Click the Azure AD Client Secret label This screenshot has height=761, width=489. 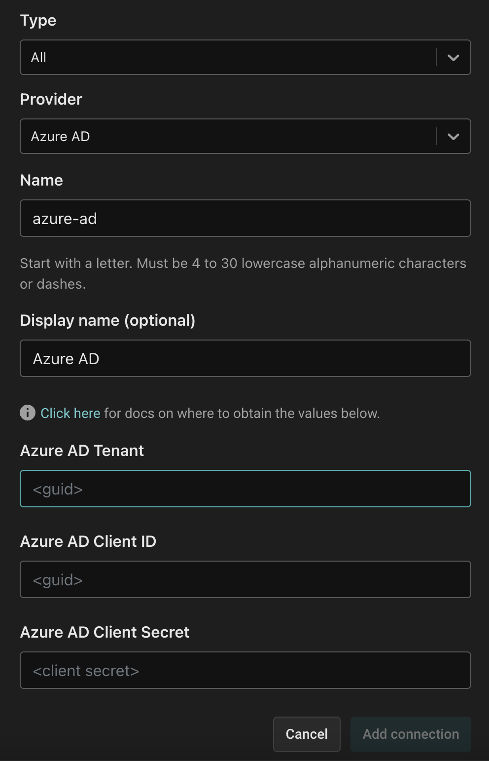[x=105, y=632]
